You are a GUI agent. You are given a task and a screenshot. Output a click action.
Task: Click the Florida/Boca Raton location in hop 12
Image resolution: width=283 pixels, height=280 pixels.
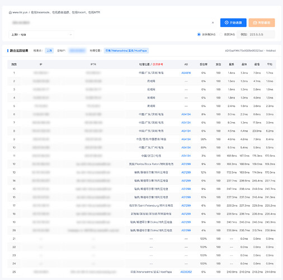[151, 164]
